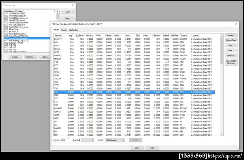244x160 pixels.
Task: Click Close button in The Explorer window
Action: coord(68,12)
